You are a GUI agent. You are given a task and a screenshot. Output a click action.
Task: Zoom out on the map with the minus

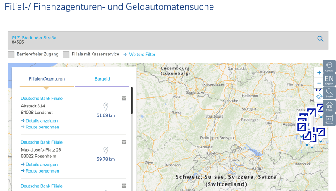(x=319, y=83)
